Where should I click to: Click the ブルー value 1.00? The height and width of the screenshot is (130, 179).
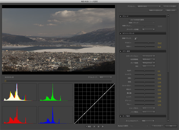click(159, 105)
